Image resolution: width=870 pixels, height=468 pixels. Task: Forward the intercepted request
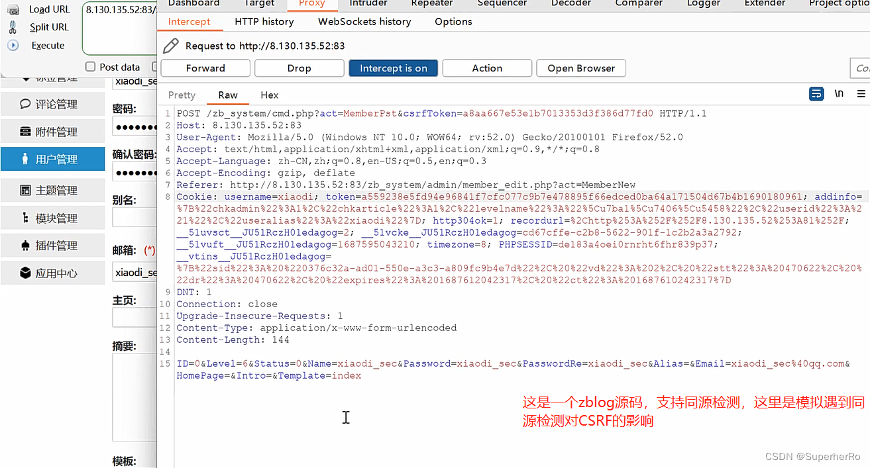[205, 68]
